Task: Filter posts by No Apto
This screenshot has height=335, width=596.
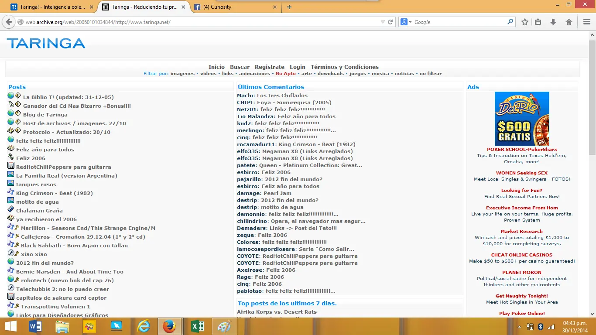Action: click(286, 74)
